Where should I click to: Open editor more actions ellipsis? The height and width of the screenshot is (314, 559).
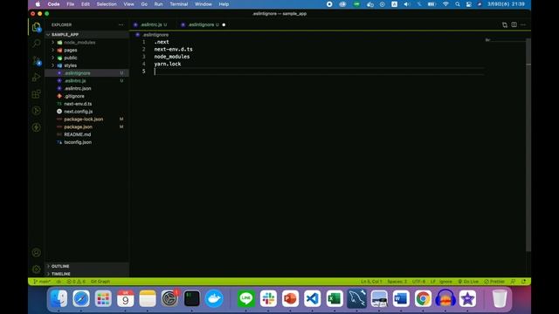click(523, 25)
